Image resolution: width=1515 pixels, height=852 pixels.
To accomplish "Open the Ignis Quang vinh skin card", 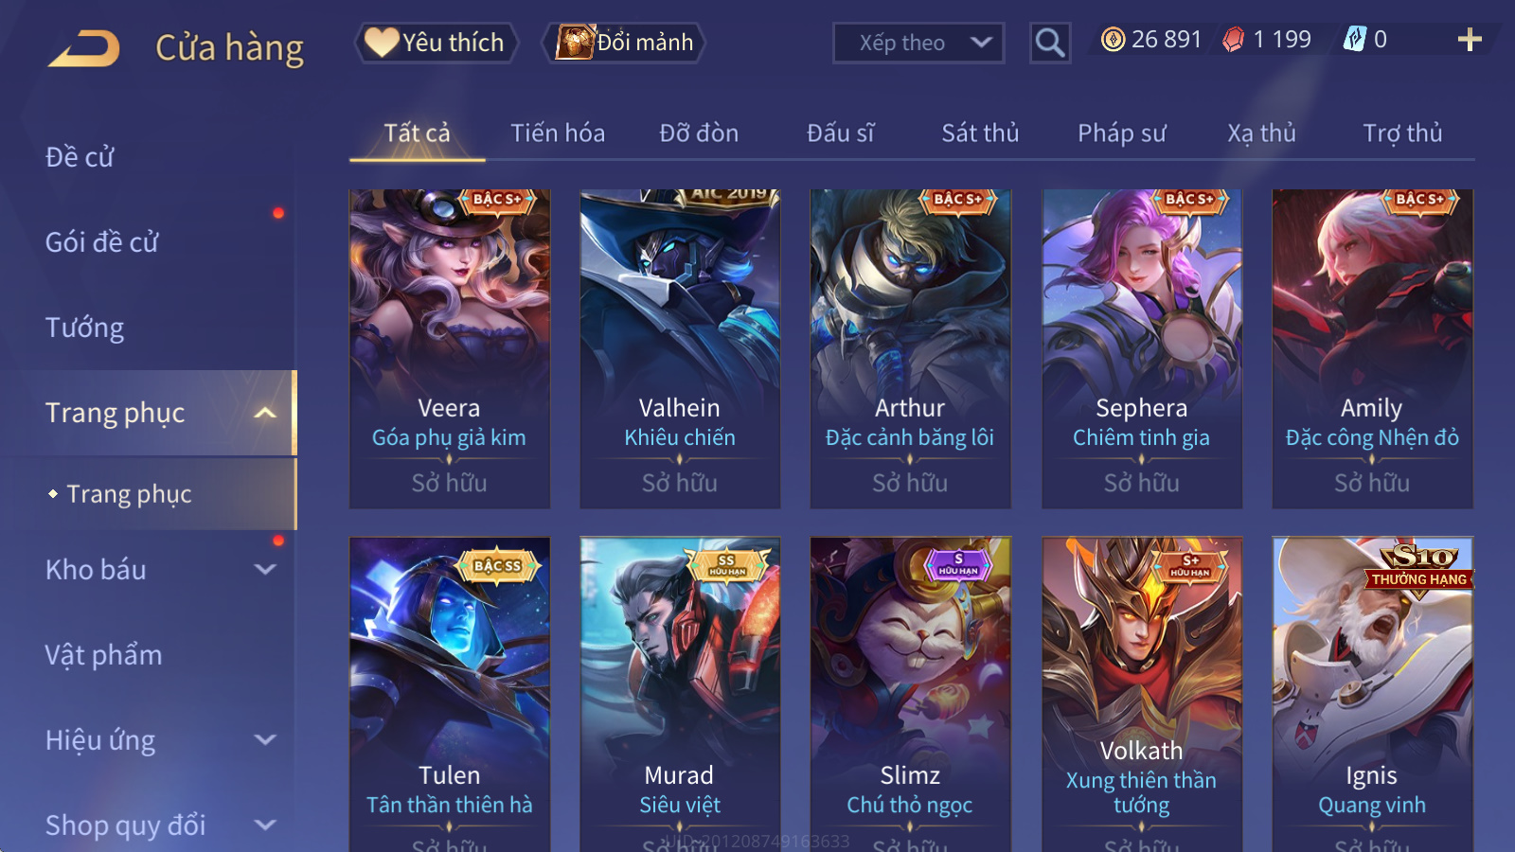I will point(1372,694).
